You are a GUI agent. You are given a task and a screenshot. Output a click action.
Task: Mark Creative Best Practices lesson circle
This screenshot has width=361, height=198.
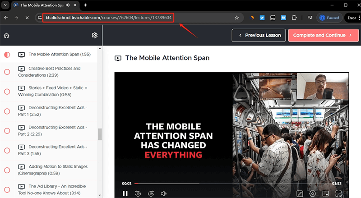click(7, 72)
